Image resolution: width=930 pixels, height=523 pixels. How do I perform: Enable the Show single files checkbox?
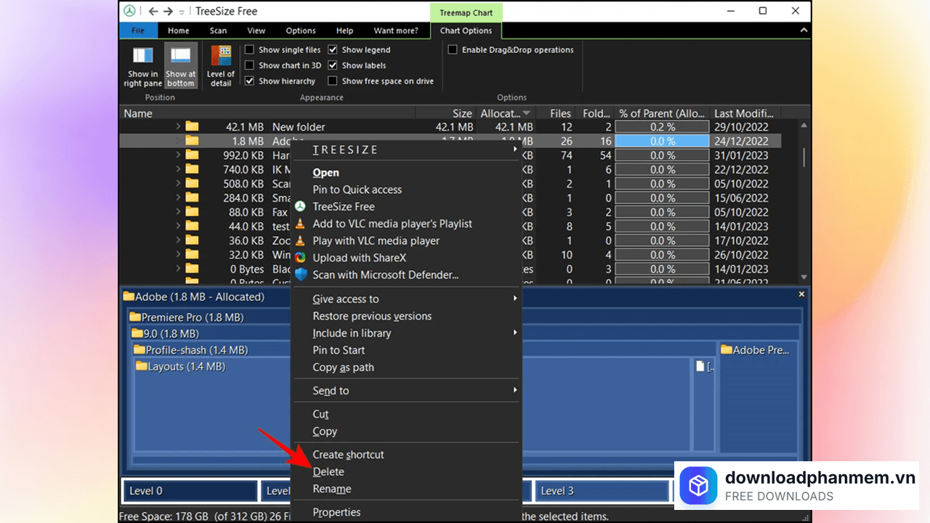[x=250, y=50]
